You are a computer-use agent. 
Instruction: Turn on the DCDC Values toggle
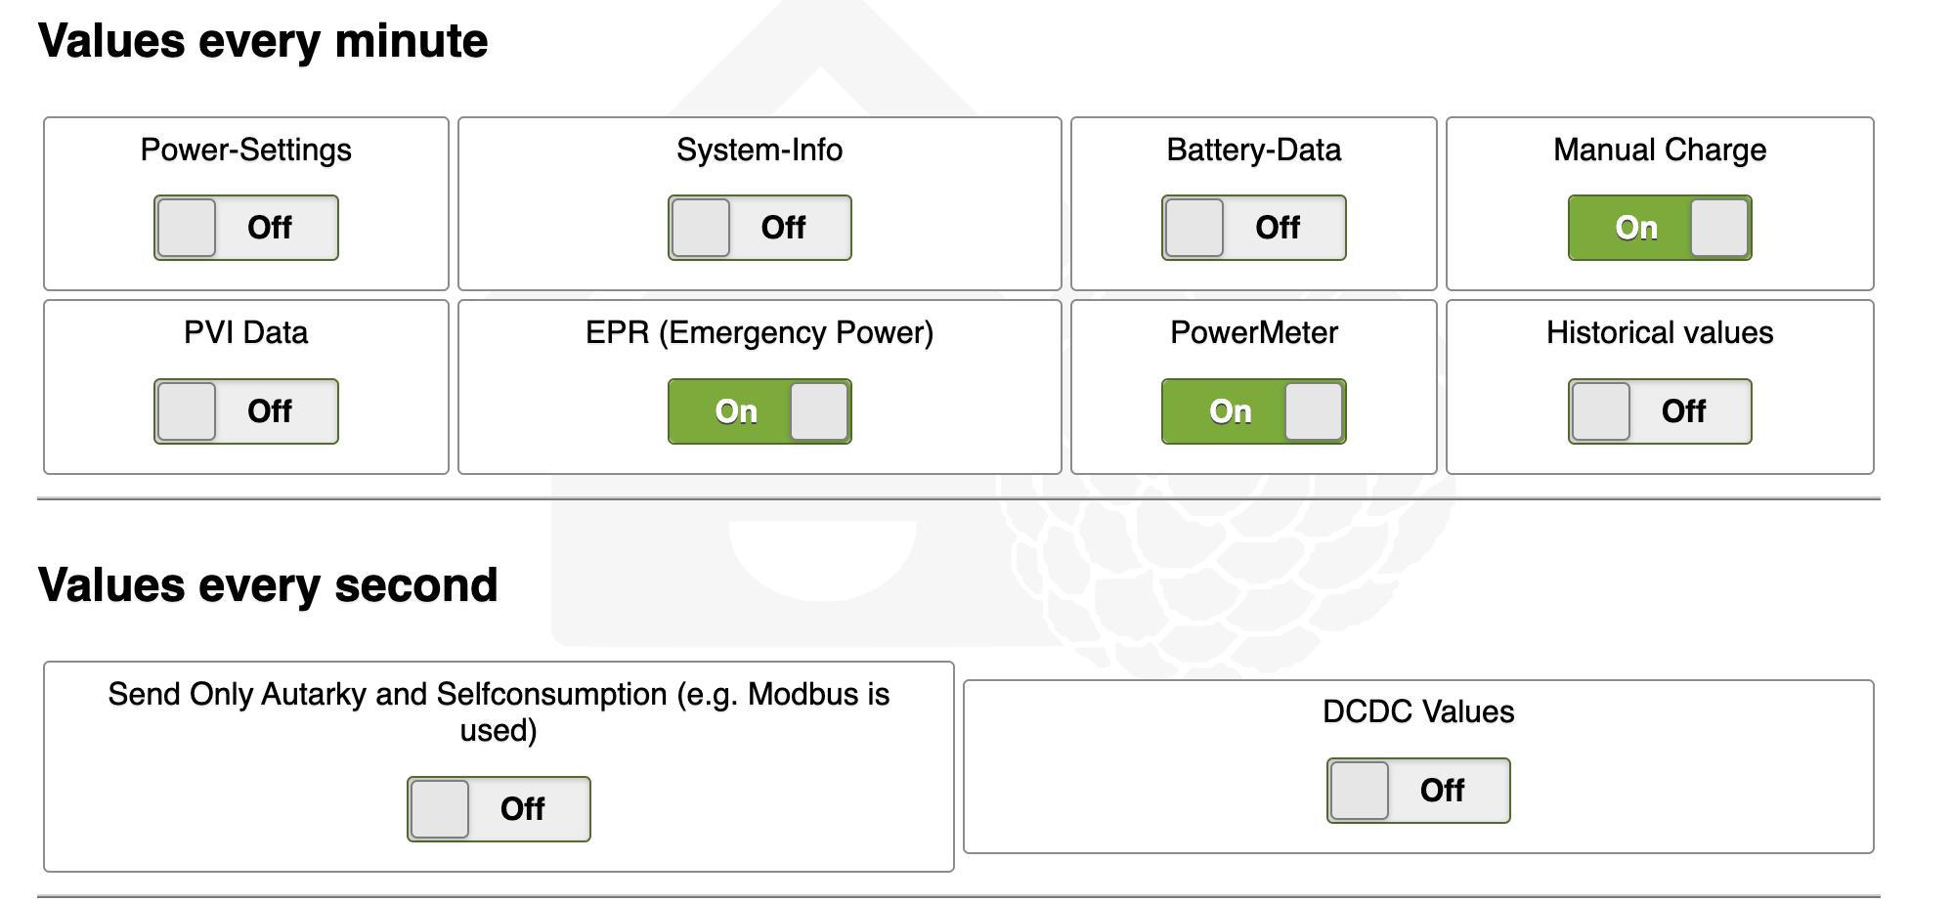point(1418,791)
